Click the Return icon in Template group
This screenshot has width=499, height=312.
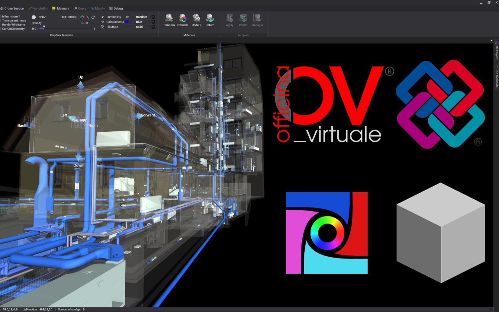tap(243, 18)
